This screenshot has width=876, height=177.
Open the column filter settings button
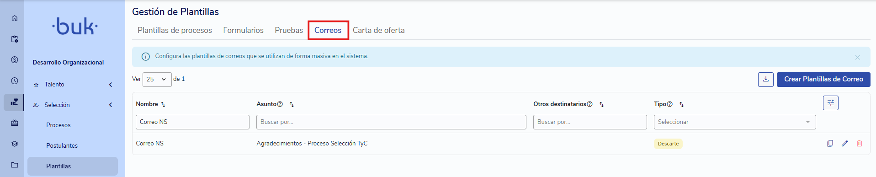(x=831, y=103)
